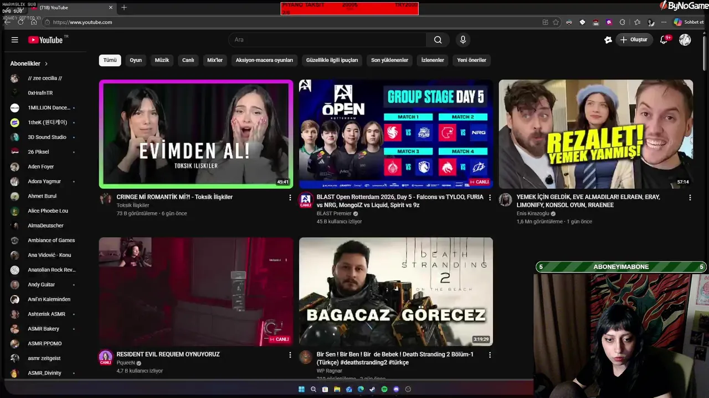
Task: Select the Son yüklenenler chip
Action: (x=389, y=60)
